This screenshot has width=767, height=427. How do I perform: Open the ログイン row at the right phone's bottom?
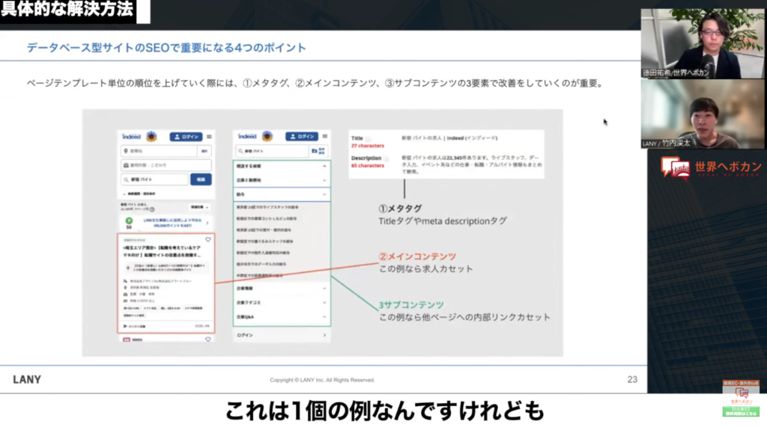tap(282, 335)
